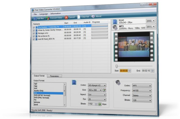
Task: Start conversion with Convert Video icon
Action: 48,18
